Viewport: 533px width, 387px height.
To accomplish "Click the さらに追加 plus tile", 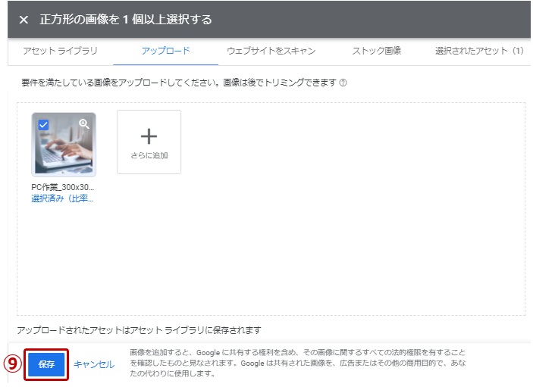I will [x=149, y=142].
